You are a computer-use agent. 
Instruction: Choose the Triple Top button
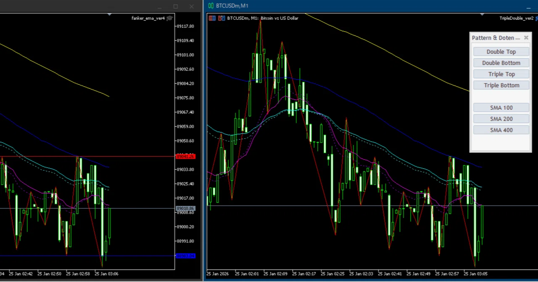[501, 74]
